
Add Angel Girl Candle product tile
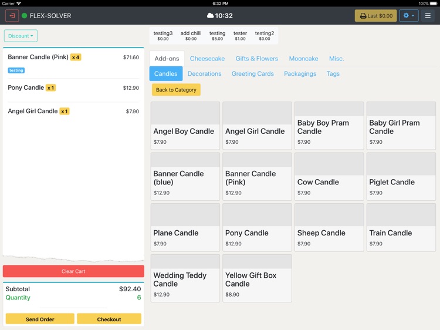pos(257,126)
